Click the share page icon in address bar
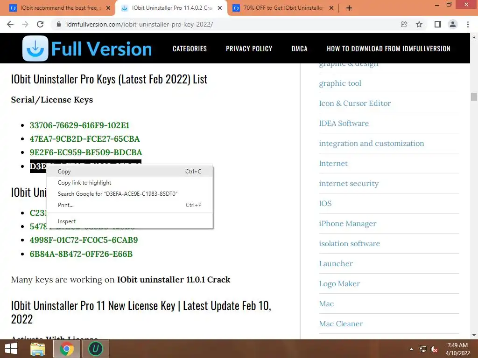The height and width of the screenshot is (358, 478). pyautogui.click(x=404, y=24)
